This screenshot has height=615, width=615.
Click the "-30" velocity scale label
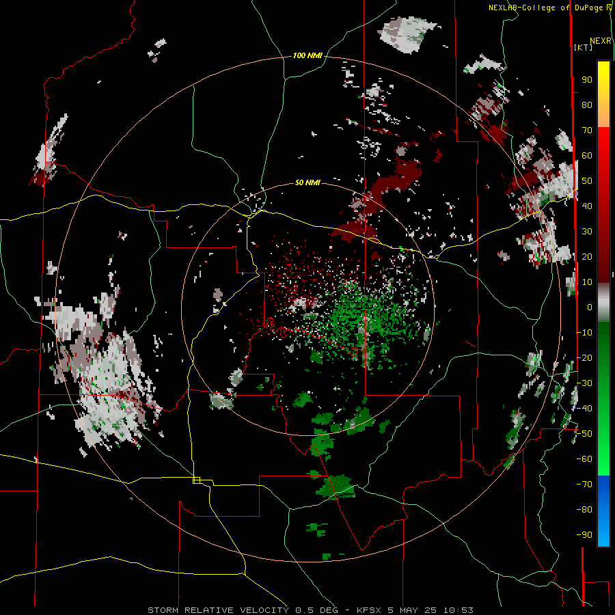click(x=584, y=383)
